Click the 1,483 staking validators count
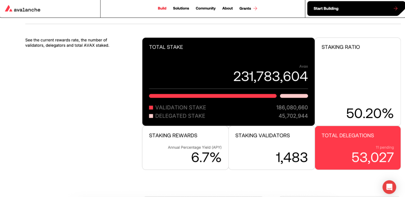 (292, 157)
